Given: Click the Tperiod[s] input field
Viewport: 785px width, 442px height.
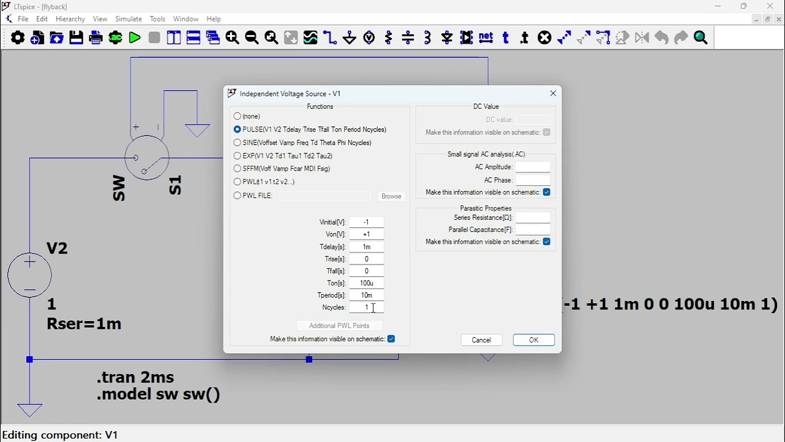Looking at the screenshot, I should pos(367,295).
